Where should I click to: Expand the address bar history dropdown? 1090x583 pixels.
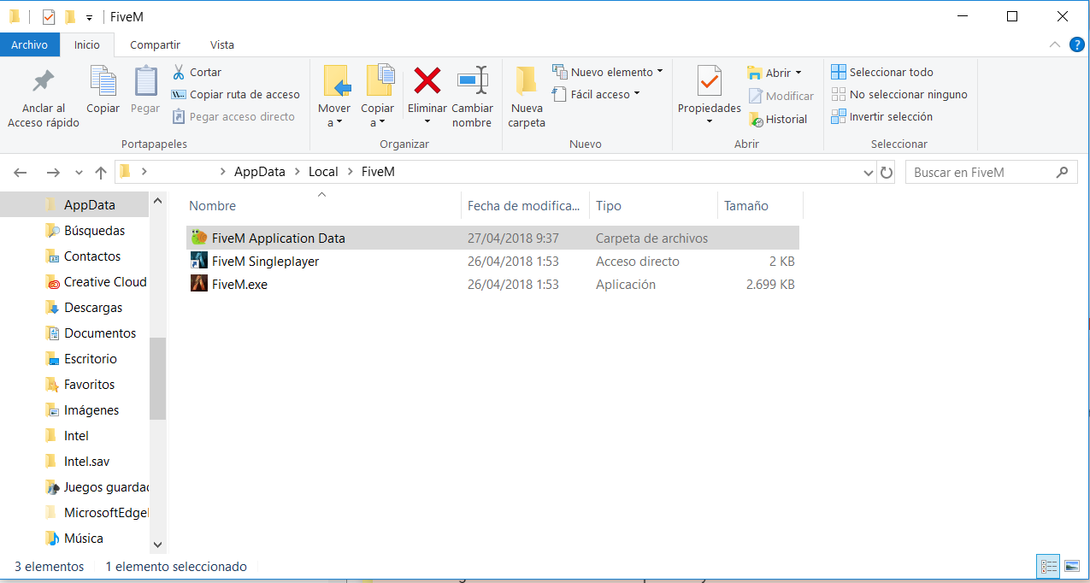[x=869, y=173]
